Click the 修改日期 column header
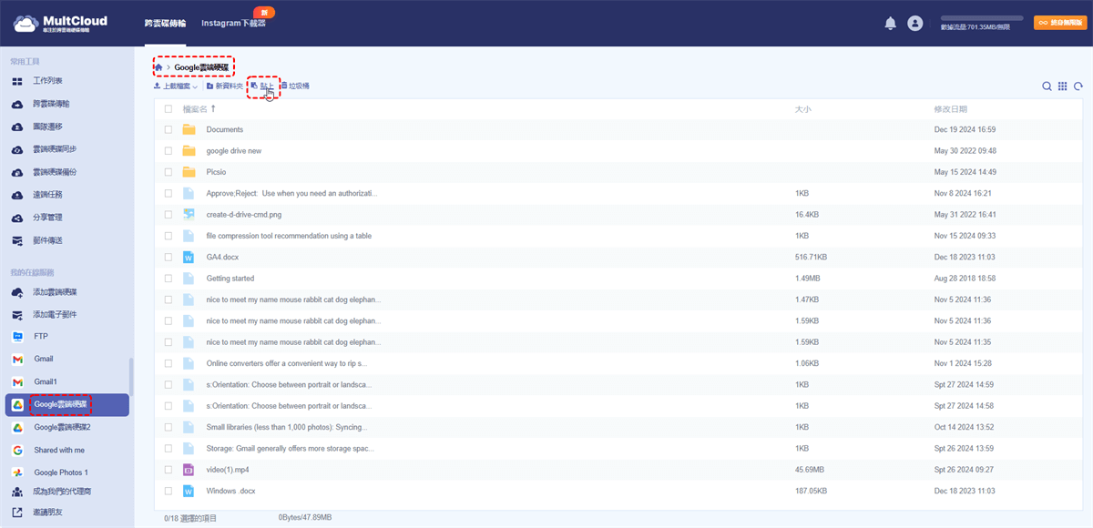The width and height of the screenshot is (1093, 528). tap(950, 108)
